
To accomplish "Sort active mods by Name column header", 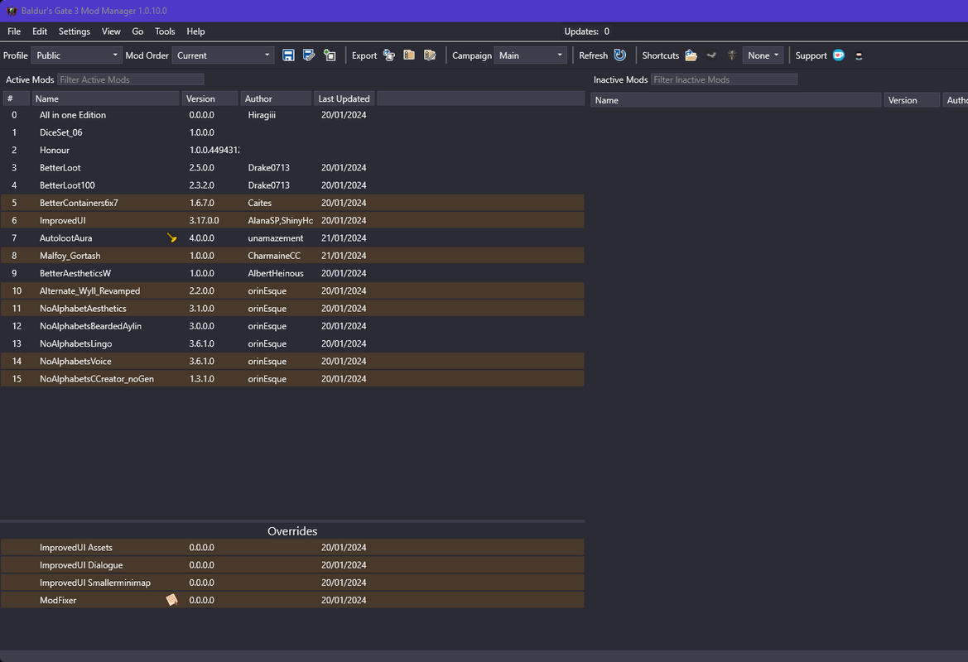I will click(105, 98).
